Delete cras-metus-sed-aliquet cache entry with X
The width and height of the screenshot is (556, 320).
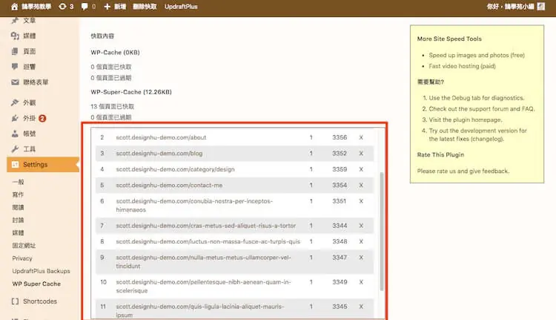point(361,226)
